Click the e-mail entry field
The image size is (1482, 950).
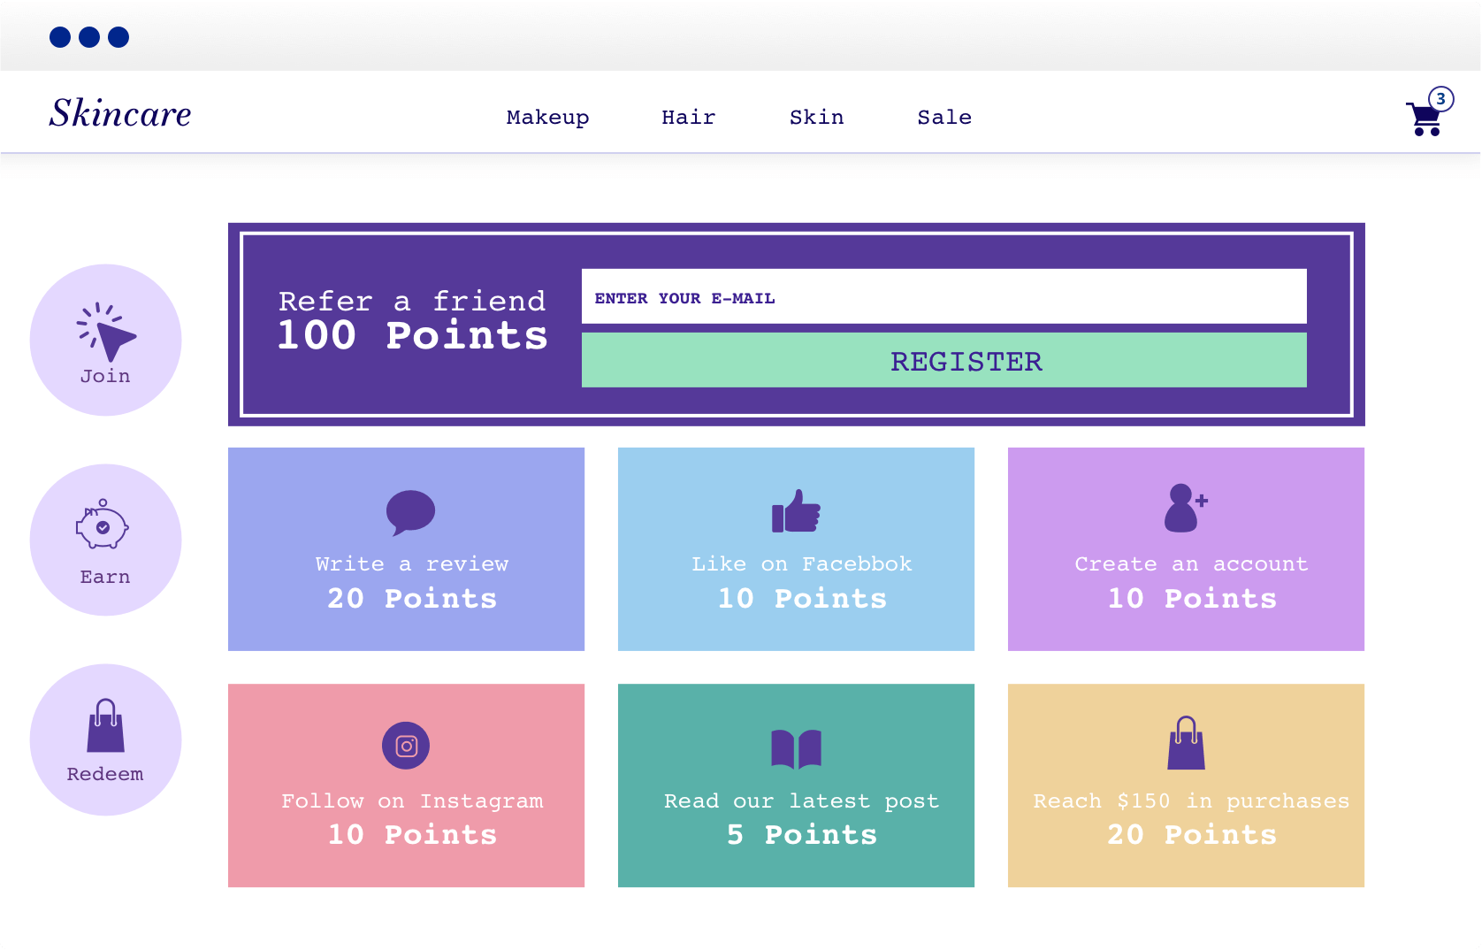pyautogui.click(x=943, y=297)
